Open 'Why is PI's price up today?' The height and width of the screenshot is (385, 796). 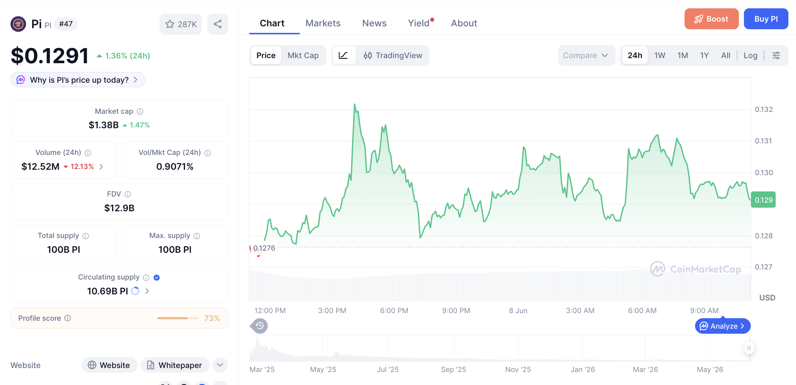[x=78, y=80]
